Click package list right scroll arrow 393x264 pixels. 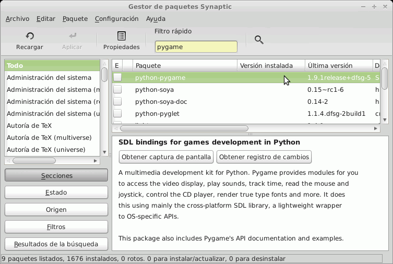point(375,128)
